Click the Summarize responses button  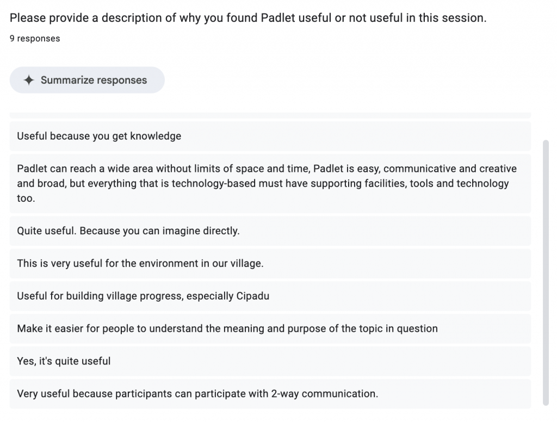87,80
